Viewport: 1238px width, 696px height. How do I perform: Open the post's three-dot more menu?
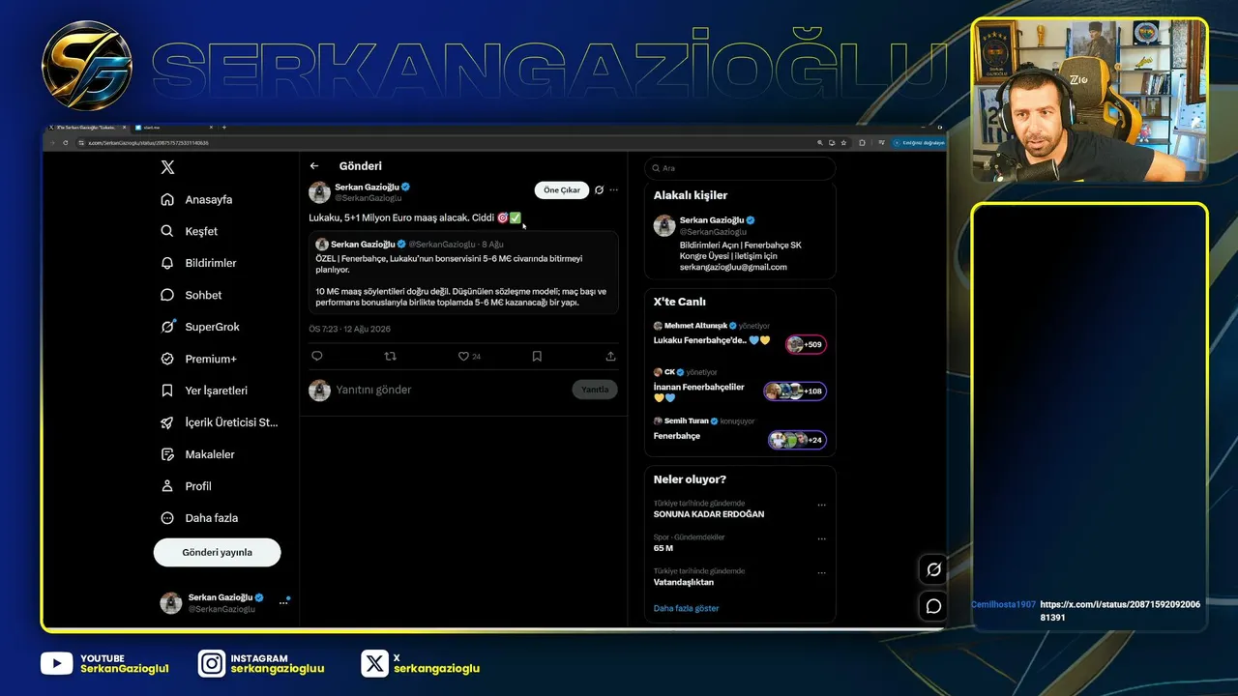(x=613, y=190)
